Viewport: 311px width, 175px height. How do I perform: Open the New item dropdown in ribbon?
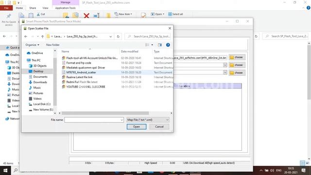click(123, 14)
